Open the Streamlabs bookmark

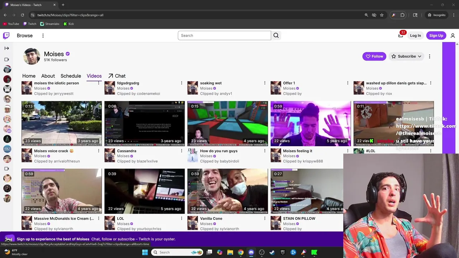tap(50, 24)
